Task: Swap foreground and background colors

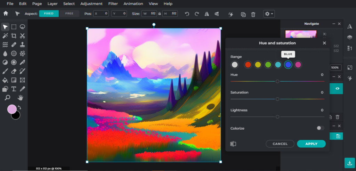Action: click(19, 107)
